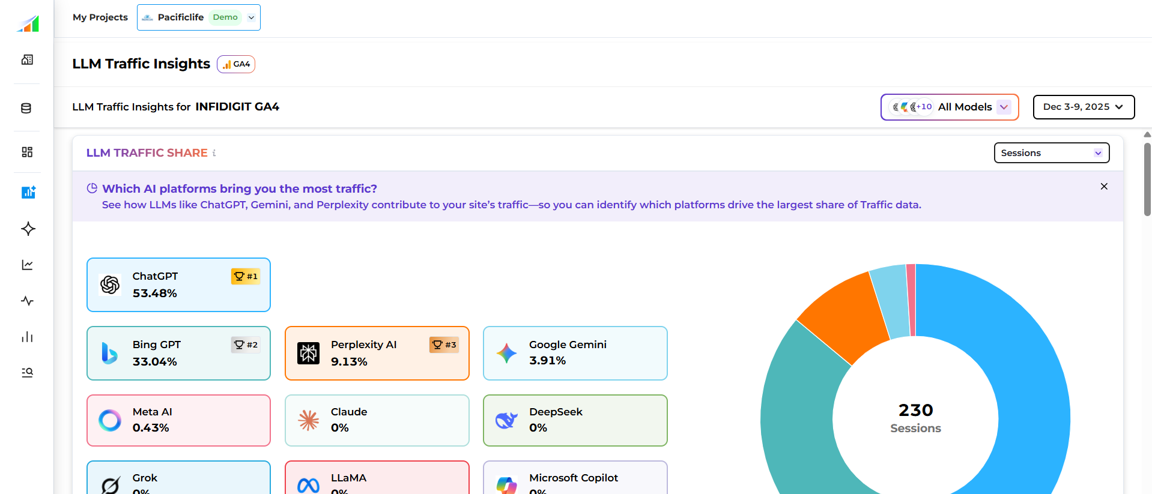
Task: Click the 33.04% Bing GPT value
Action: tap(155, 362)
